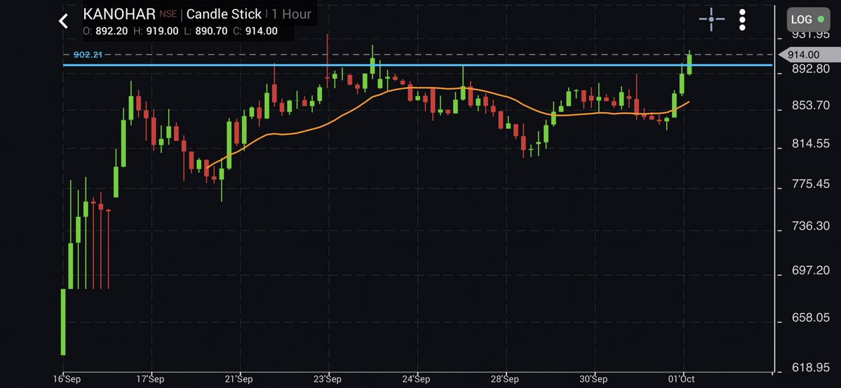The width and height of the screenshot is (841, 388).
Task: Click the 697.20 price axis label
Action: (x=810, y=270)
